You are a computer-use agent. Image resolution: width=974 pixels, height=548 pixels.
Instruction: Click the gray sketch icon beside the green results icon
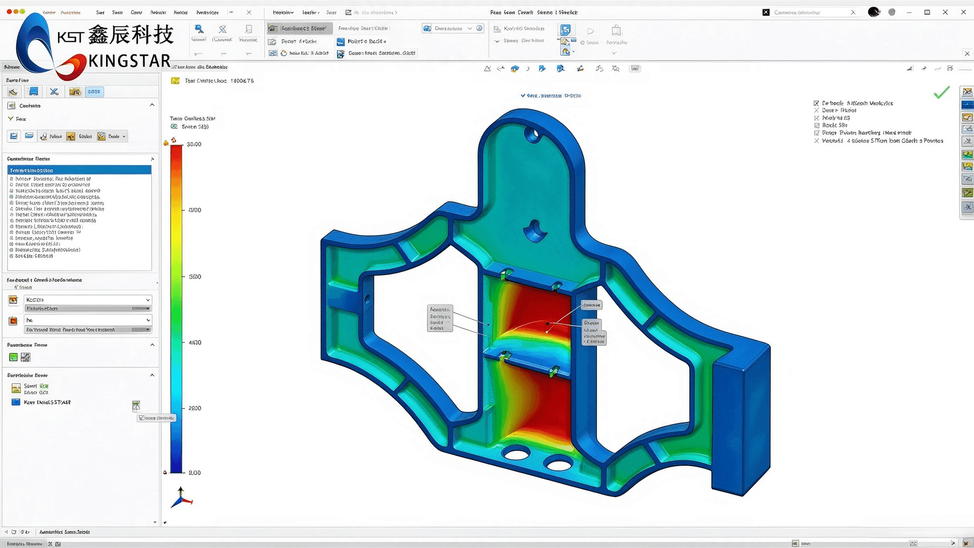[26, 357]
